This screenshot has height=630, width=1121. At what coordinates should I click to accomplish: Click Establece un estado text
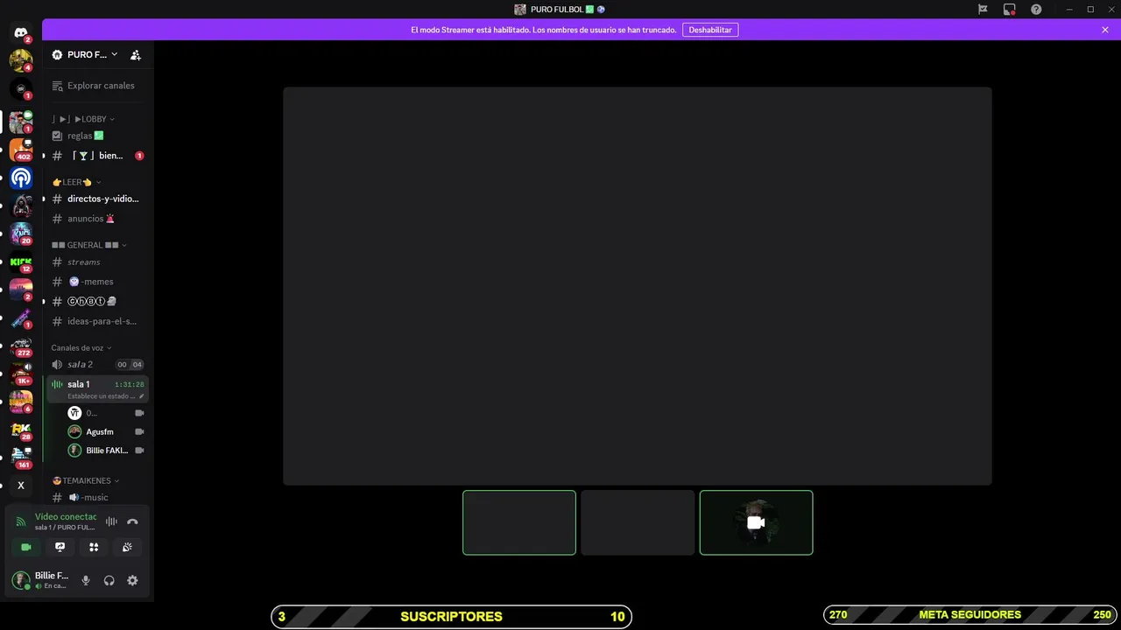pos(101,396)
